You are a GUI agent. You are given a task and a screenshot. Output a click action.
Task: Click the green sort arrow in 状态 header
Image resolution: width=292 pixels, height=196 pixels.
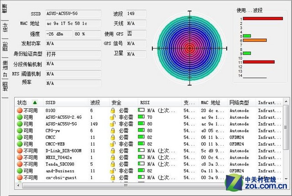pos(35,102)
